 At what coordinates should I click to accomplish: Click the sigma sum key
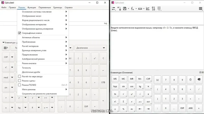point(123,102)
